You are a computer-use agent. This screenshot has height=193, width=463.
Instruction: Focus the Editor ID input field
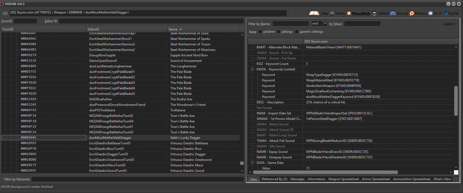(151, 21)
